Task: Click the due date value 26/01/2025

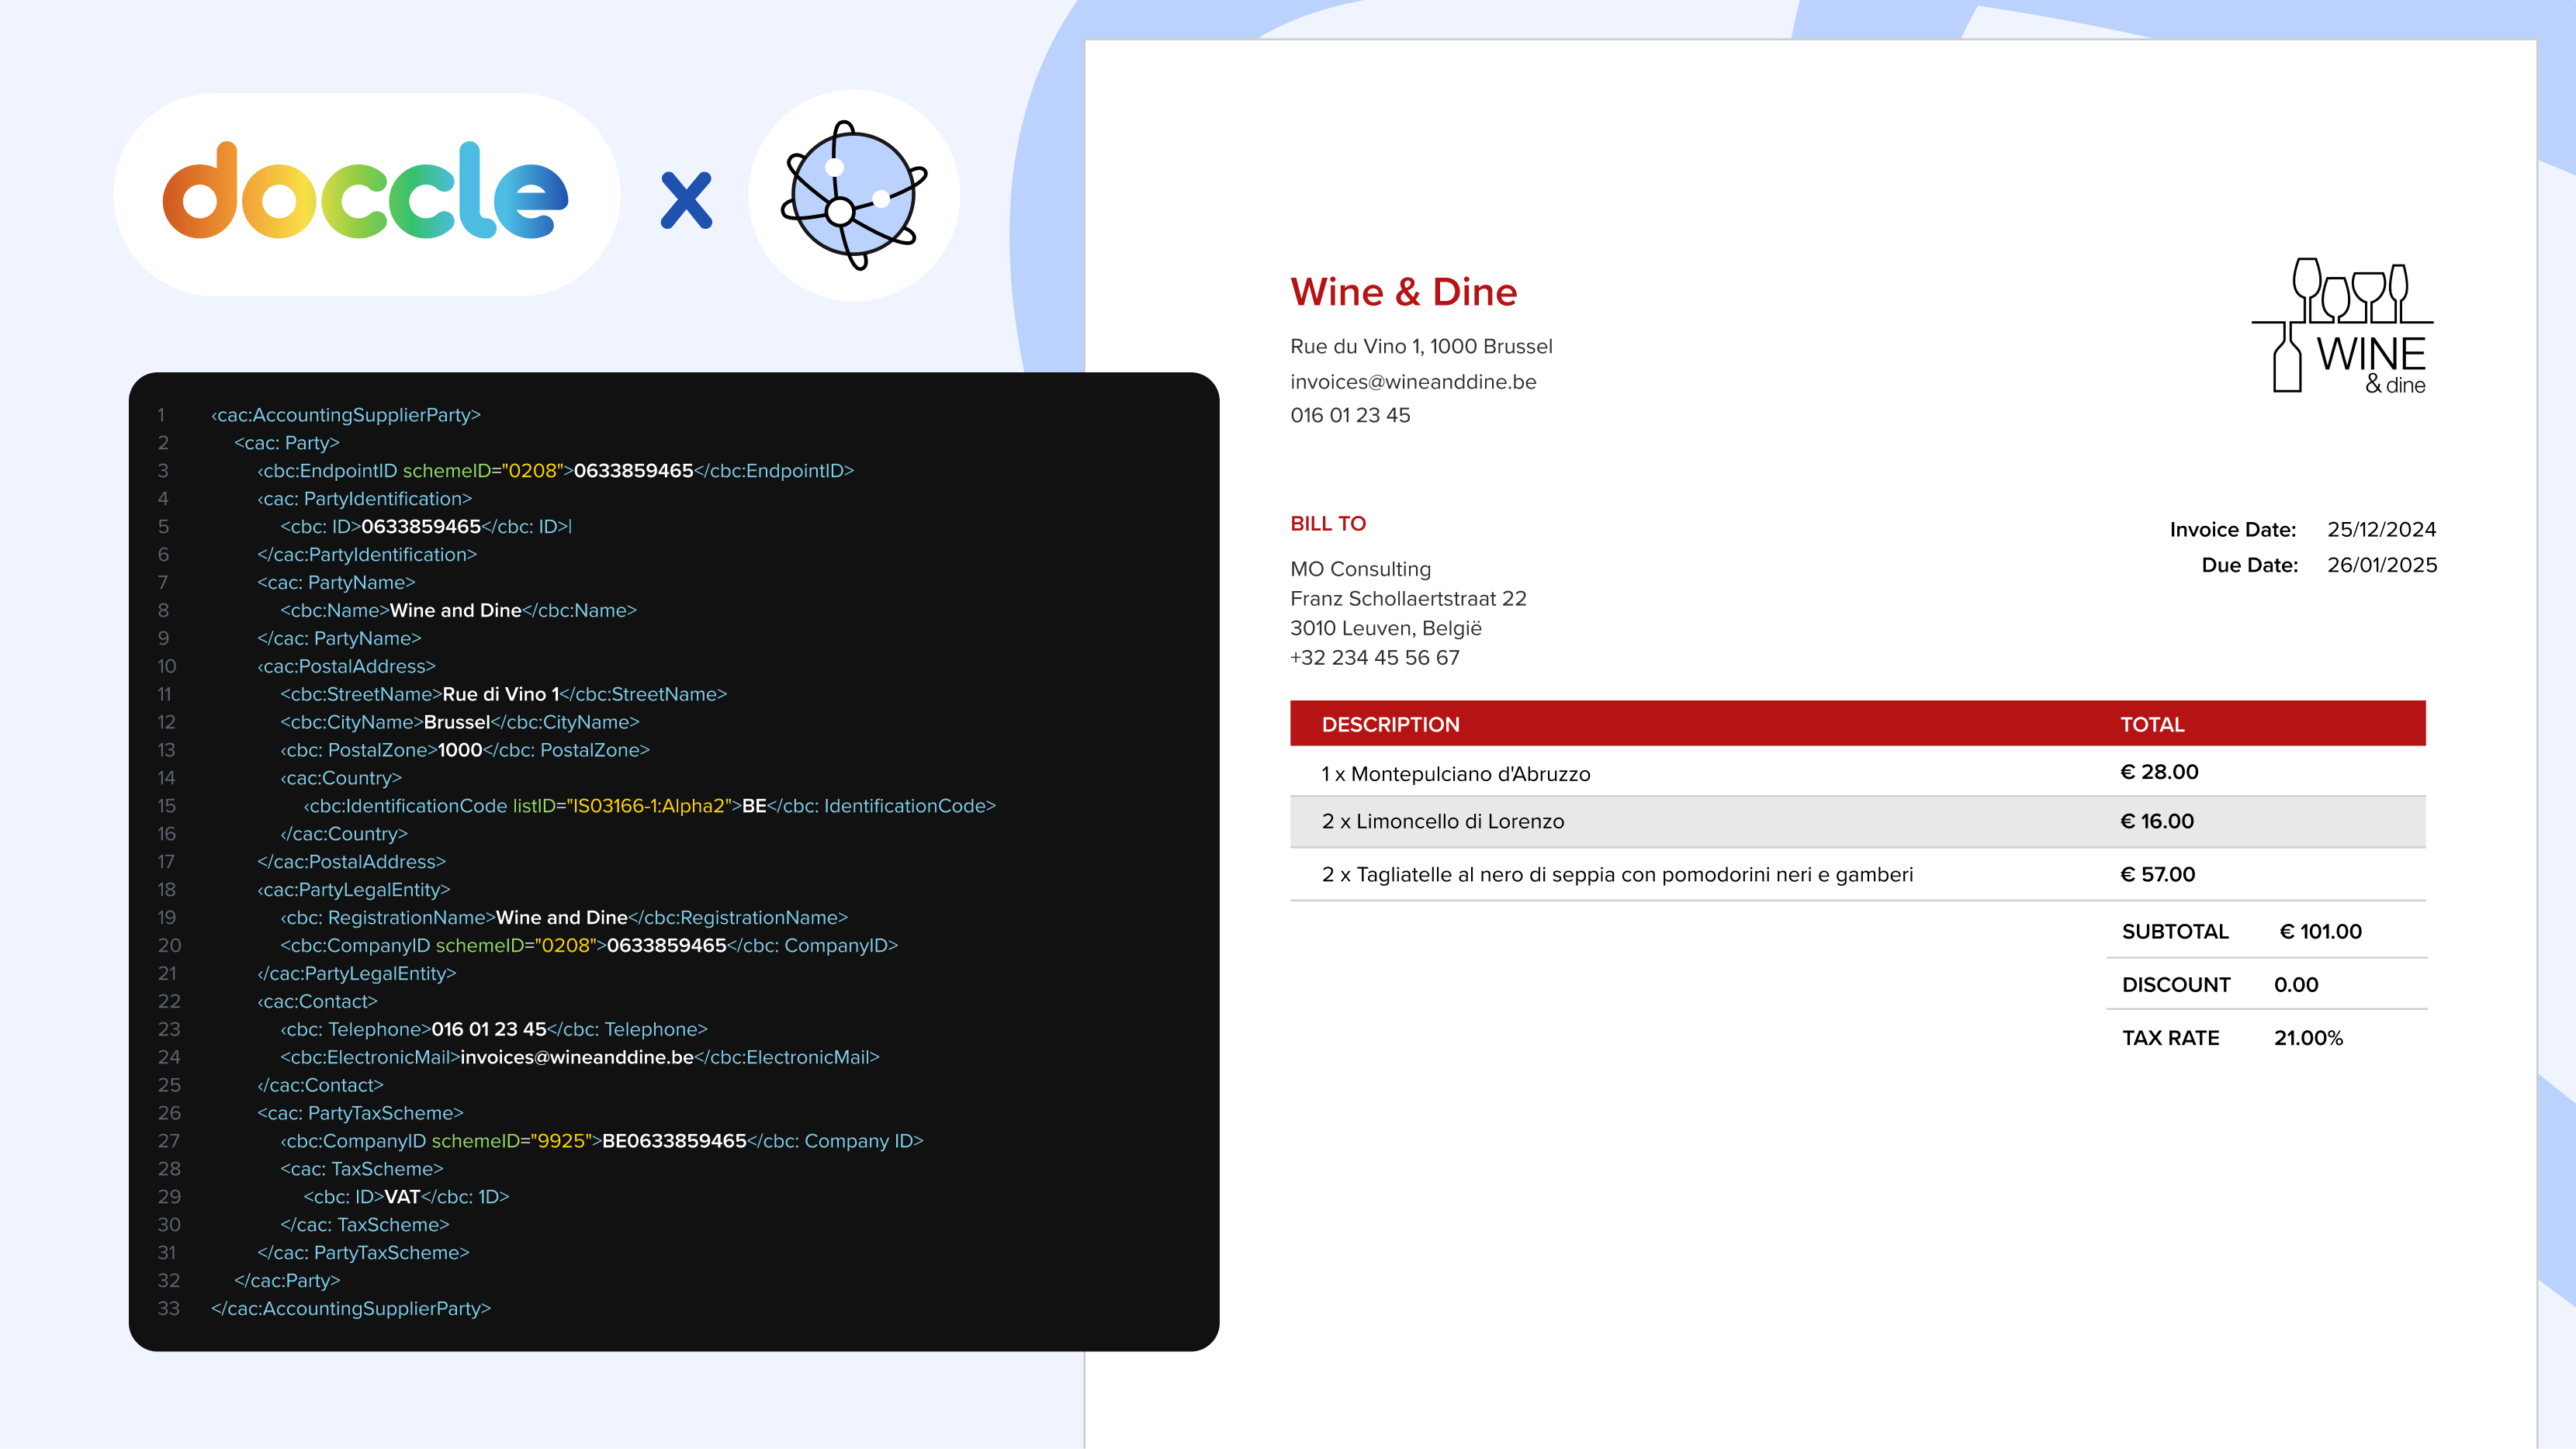Action: [x=2381, y=565]
